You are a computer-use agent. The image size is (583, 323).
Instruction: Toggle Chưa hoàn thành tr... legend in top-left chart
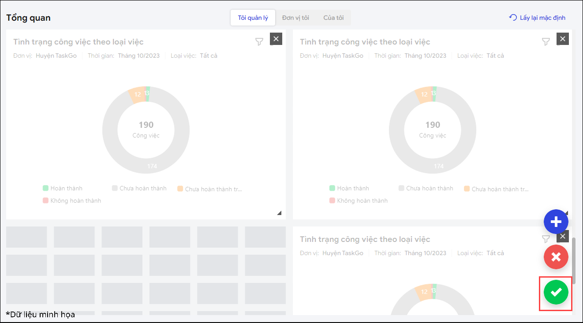pos(210,189)
